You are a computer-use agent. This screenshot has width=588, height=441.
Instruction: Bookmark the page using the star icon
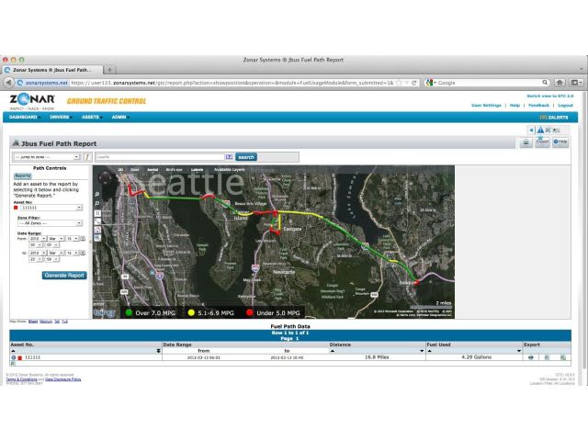tap(400, 83)
